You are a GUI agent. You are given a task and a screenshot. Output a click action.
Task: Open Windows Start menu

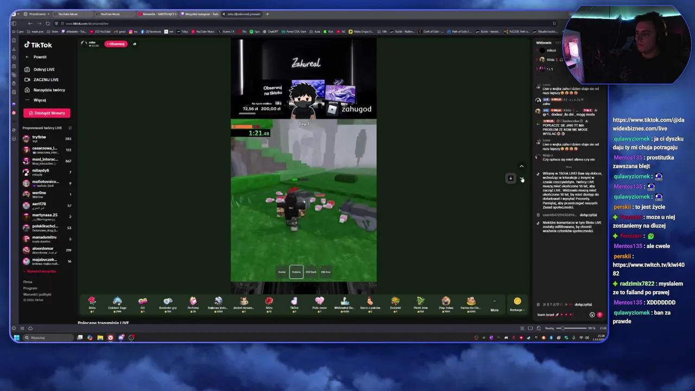(x=16, y=337)
